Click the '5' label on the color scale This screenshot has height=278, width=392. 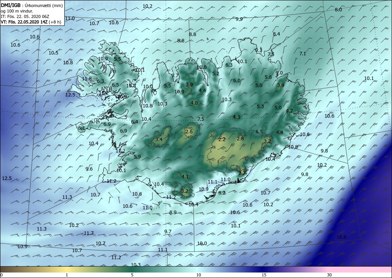point(132,275)
